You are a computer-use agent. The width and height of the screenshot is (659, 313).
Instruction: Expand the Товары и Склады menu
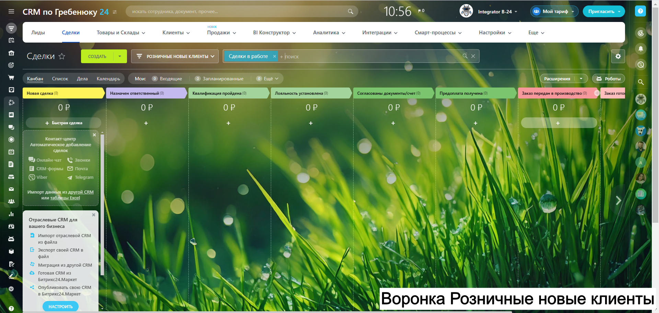[x=121, y=33]
